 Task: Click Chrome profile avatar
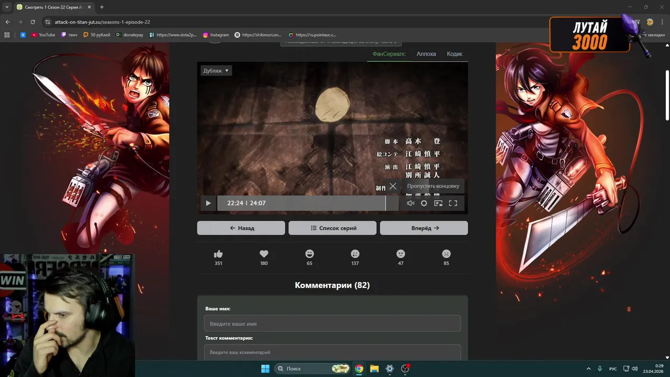coord(650,22)
